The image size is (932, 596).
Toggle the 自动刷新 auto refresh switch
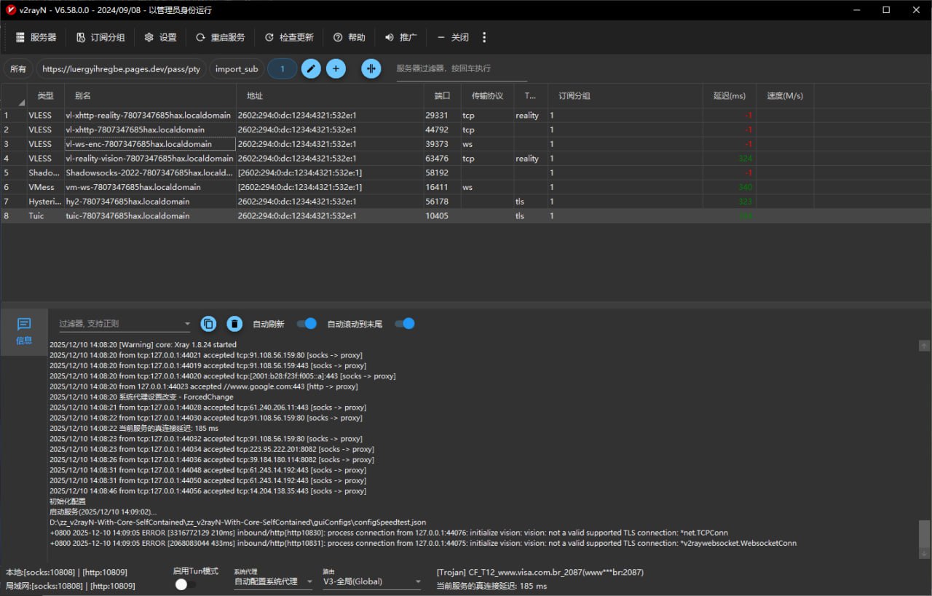(308, 324)
